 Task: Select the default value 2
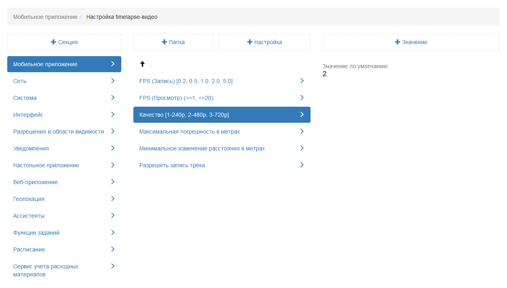325,74
